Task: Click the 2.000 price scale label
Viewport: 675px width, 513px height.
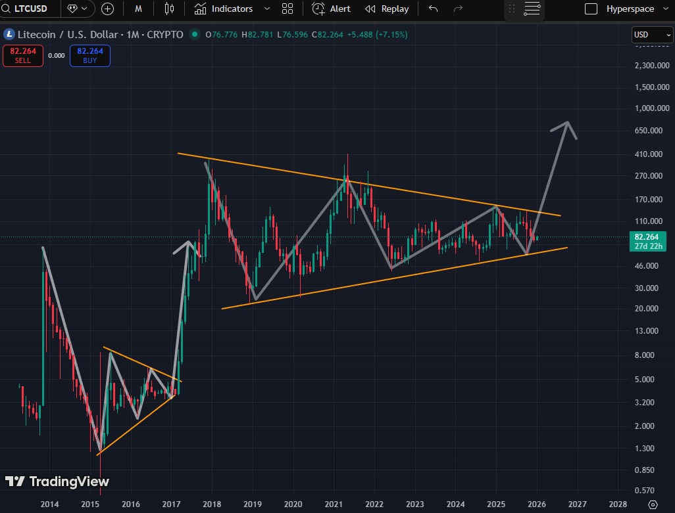Action: 645,426
